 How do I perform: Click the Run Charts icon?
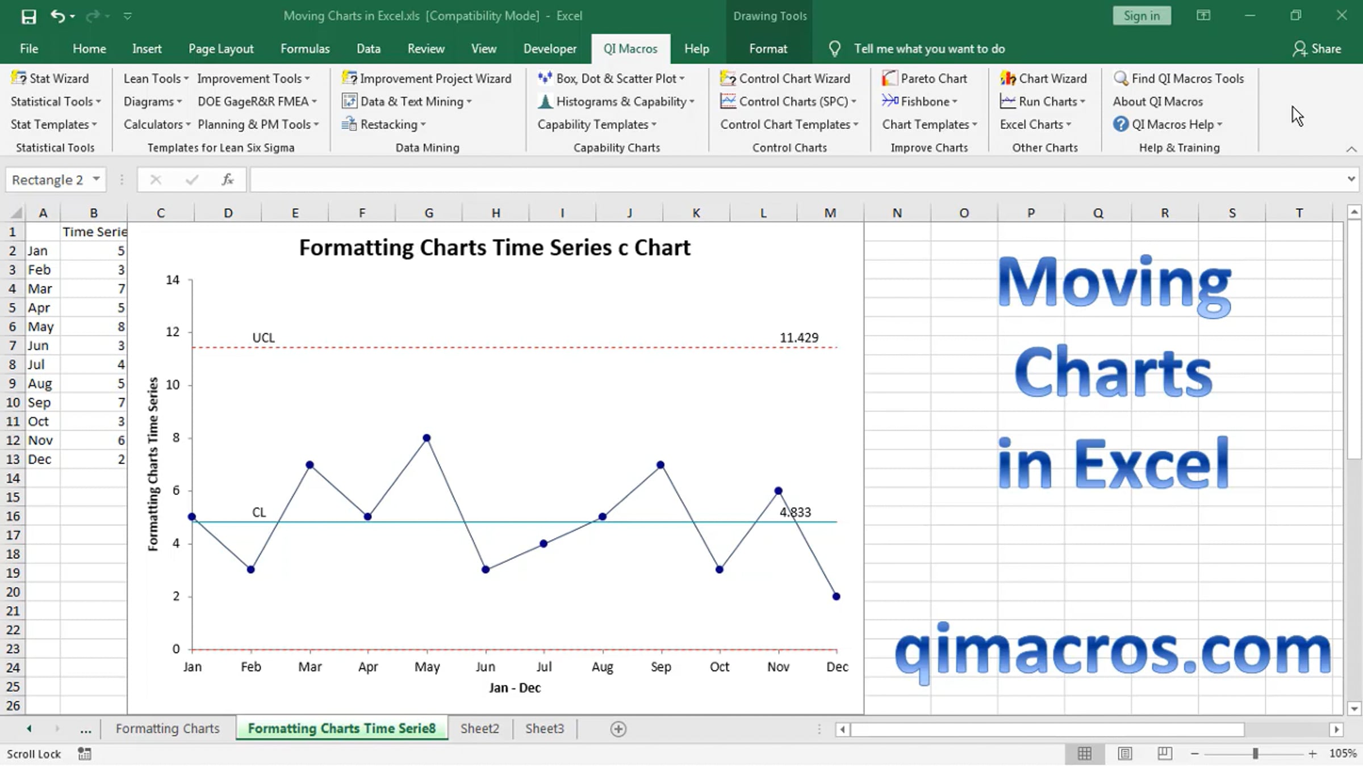pyautogui.click(x=1008, y=102)
